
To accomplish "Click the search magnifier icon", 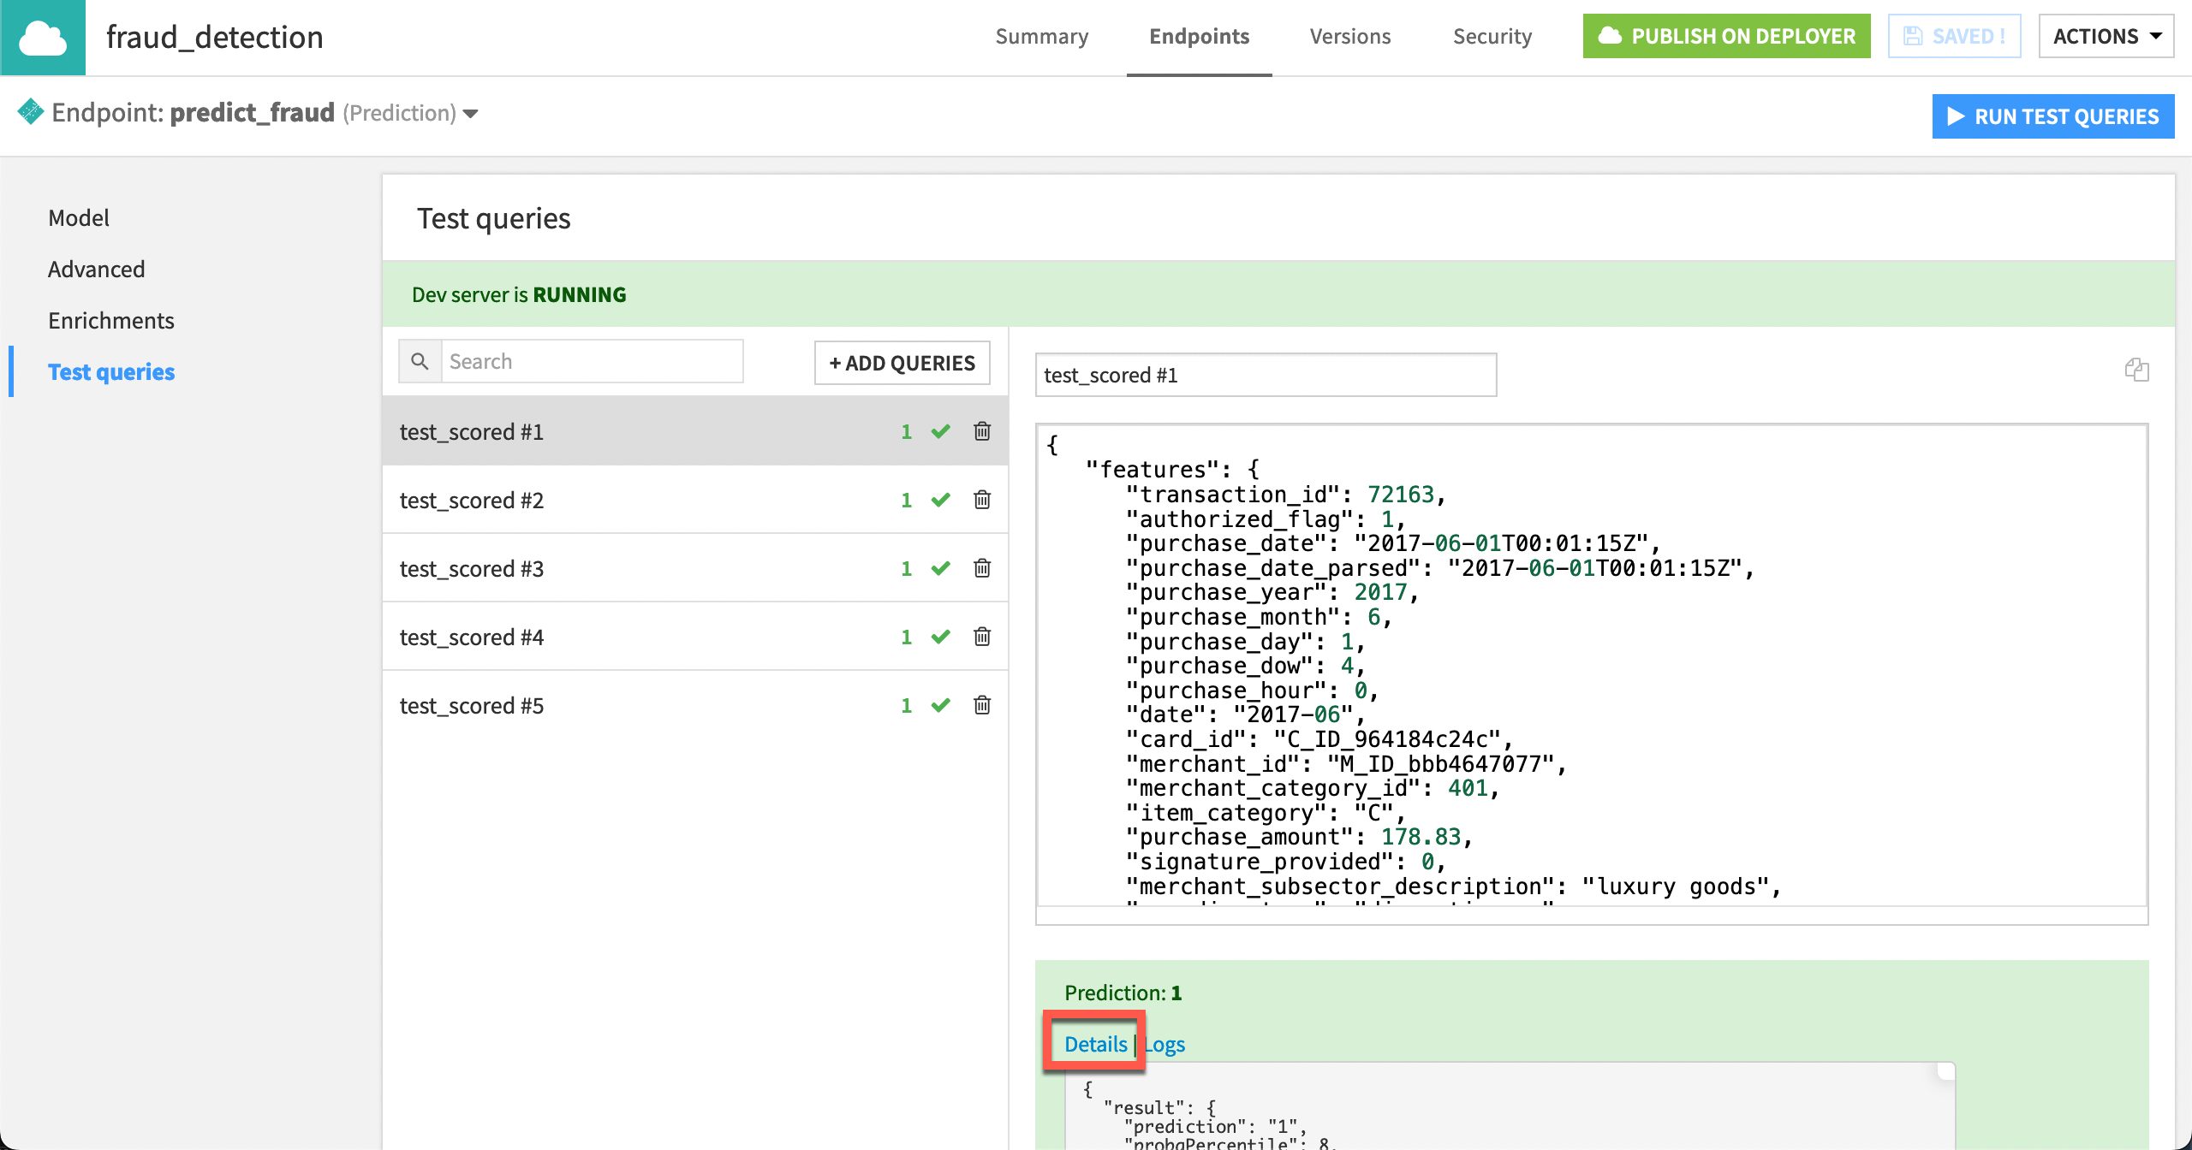I will point(420,360).
